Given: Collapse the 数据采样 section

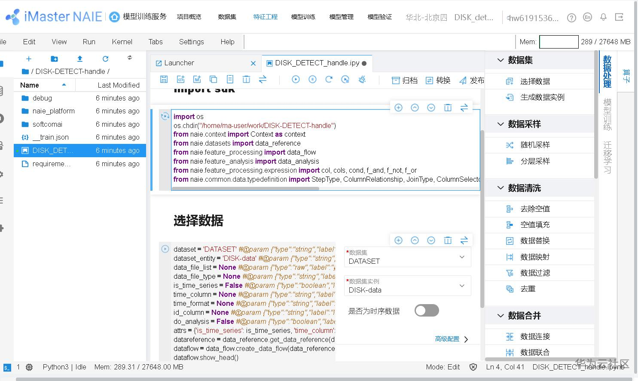Looking at the screenshot, I should 500,124.
